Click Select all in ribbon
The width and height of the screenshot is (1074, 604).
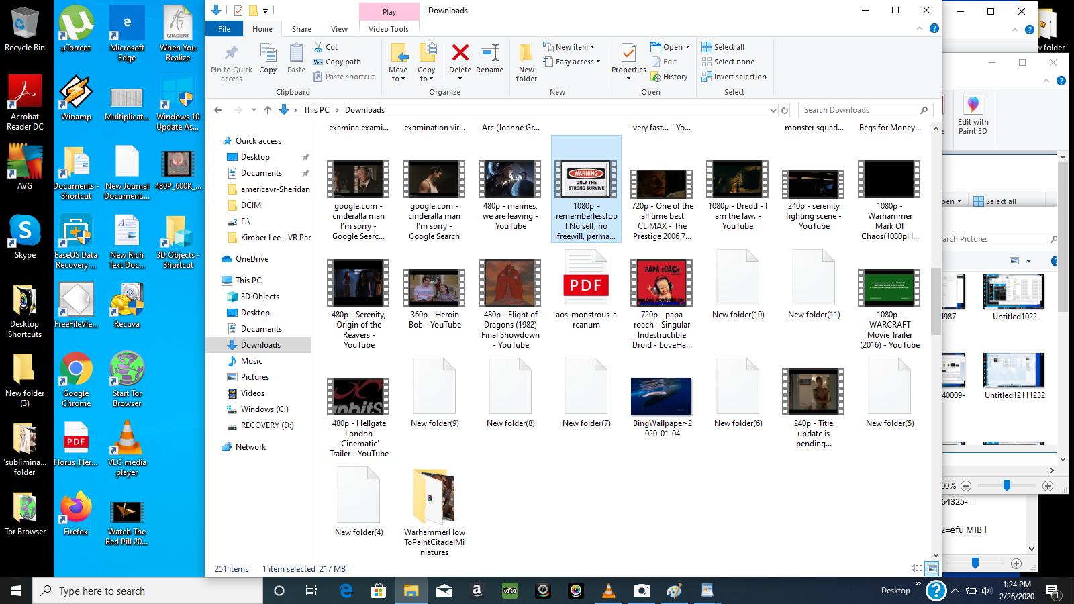coord(723,47)
